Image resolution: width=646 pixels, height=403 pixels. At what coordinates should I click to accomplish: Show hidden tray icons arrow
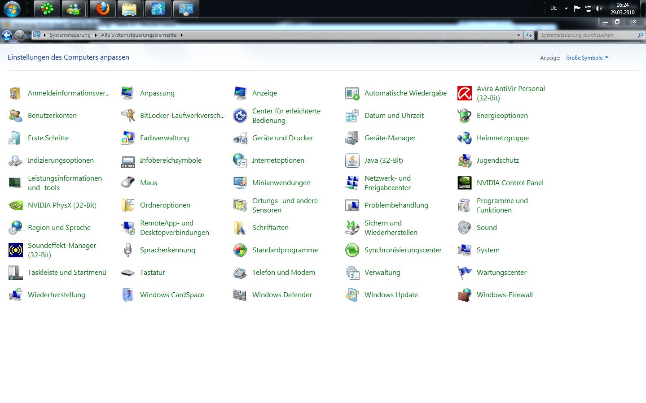tap(566, 9)
